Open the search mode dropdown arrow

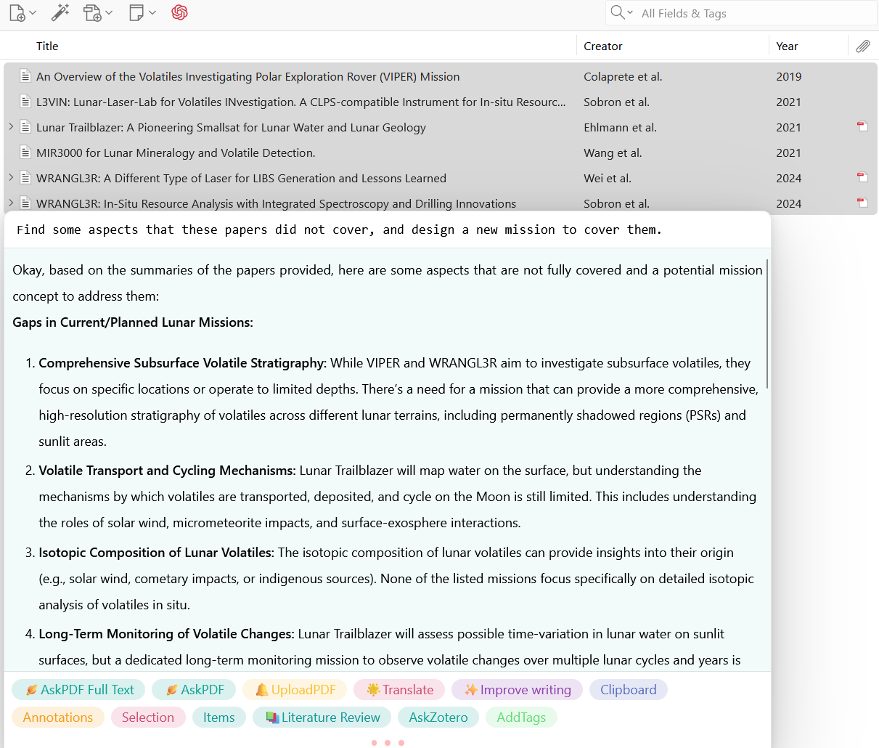pos(629,13)
